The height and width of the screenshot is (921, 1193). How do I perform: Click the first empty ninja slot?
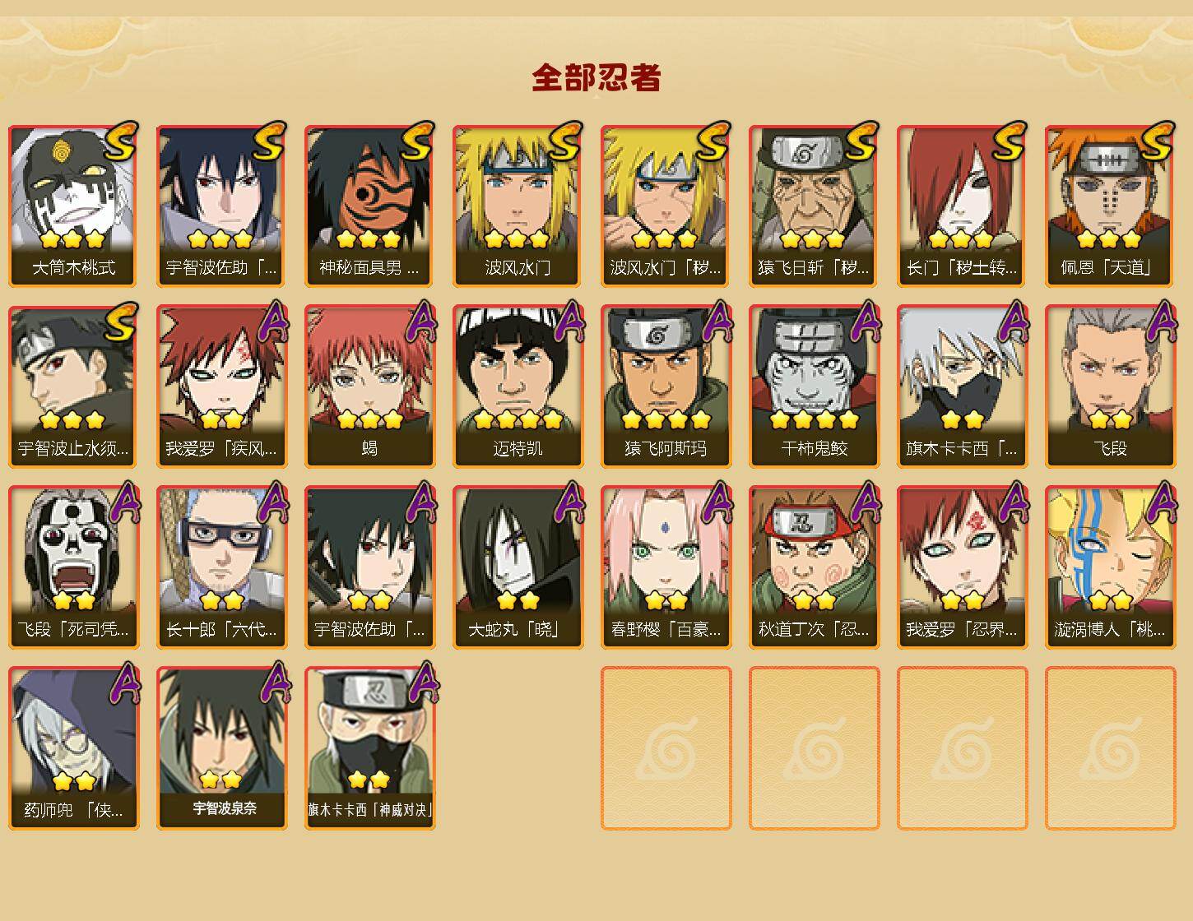tap(666, 748)
